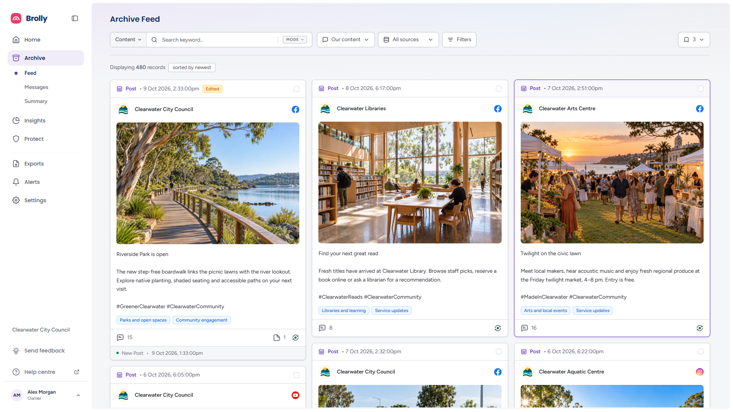733x412 pixels.
Task: Select checkbox on 7 Oct 2:51:00pm post
Action: tap(701, 89)
